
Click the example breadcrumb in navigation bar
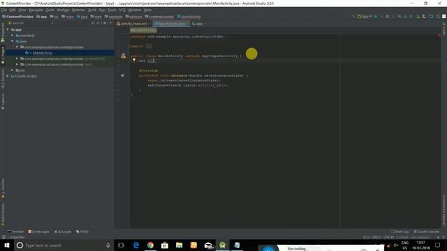coord(113,17)
